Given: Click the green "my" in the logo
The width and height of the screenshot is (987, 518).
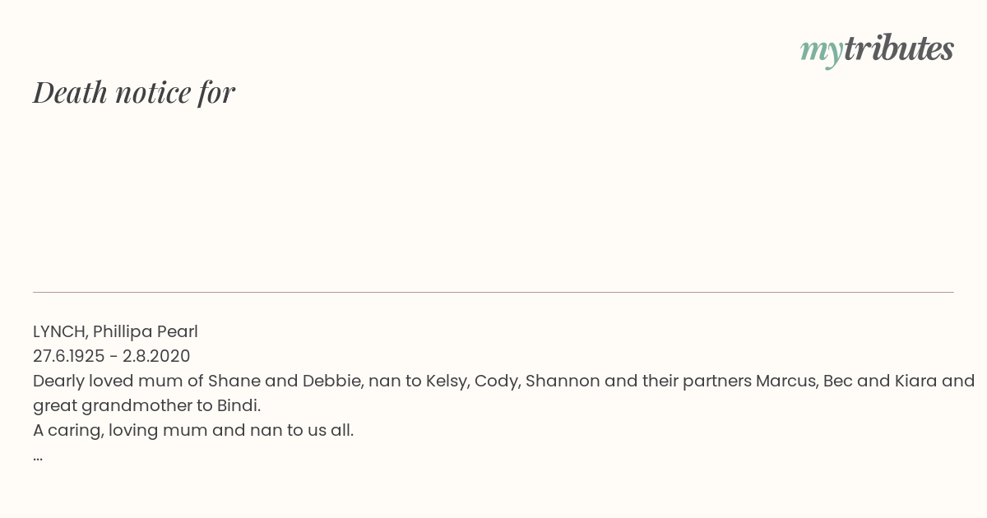Looking at the screenshot, I should click(x=821, y=52).
